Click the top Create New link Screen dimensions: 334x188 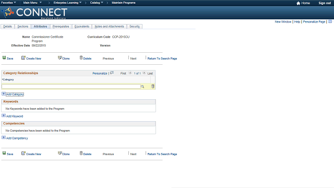click(x=33, y=58)
